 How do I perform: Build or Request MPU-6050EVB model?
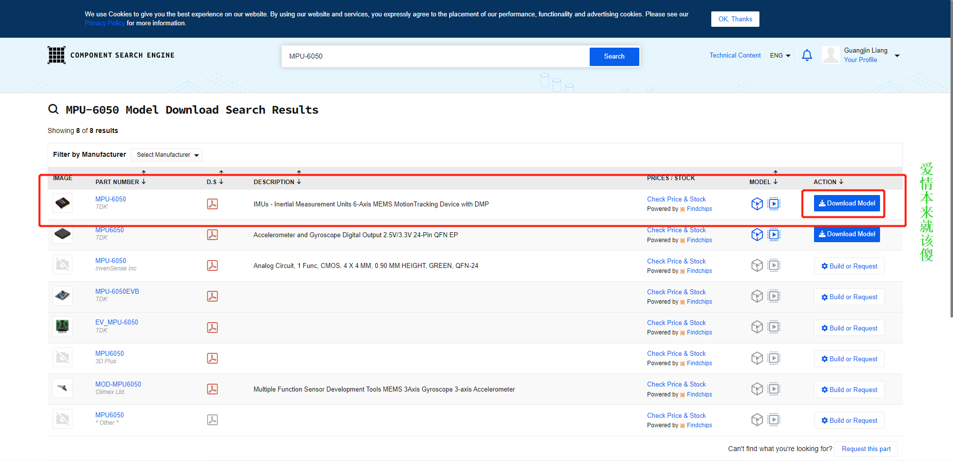click(x=849, y=297)
